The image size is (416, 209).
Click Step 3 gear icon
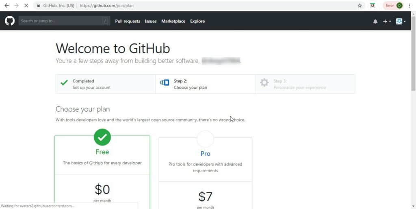(264, 83)
